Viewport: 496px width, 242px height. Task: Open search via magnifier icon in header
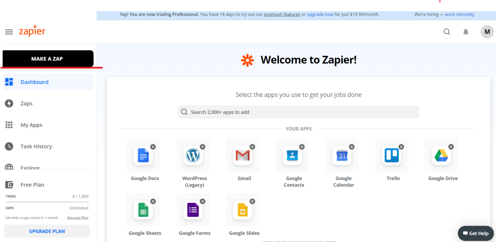click(447, 31)
